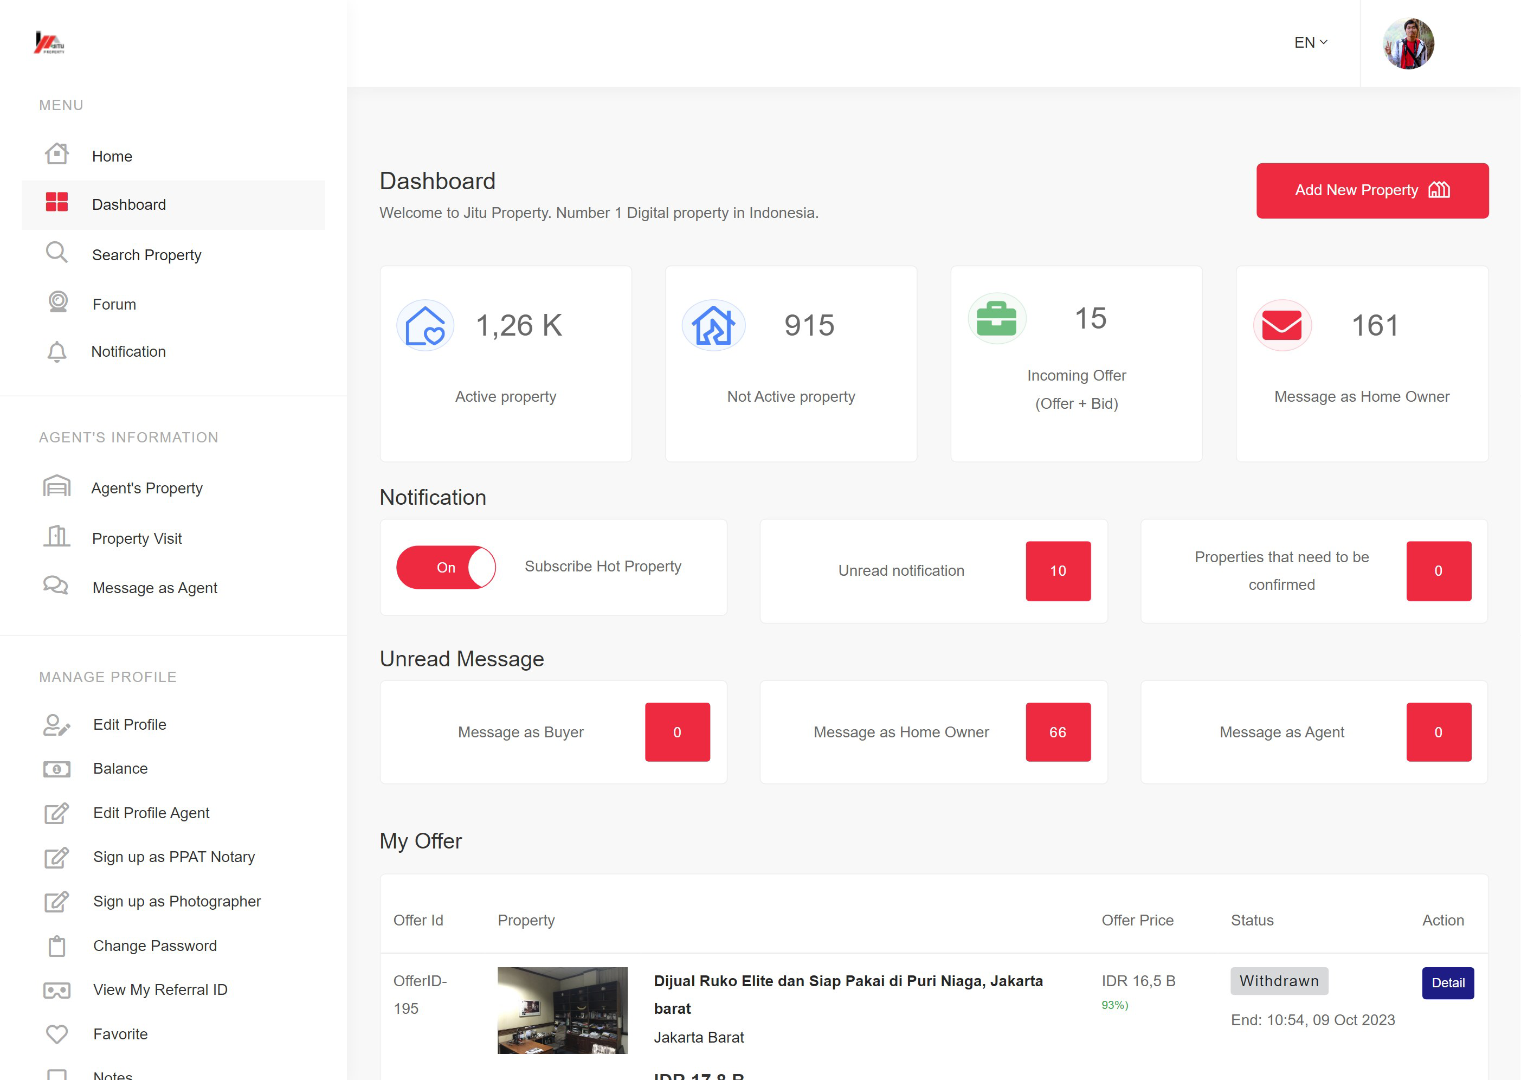The width and height of the screenshot is (1521, 1080).
Task: Click the Active property house-heart icon
Action: (x=426, y=325)
